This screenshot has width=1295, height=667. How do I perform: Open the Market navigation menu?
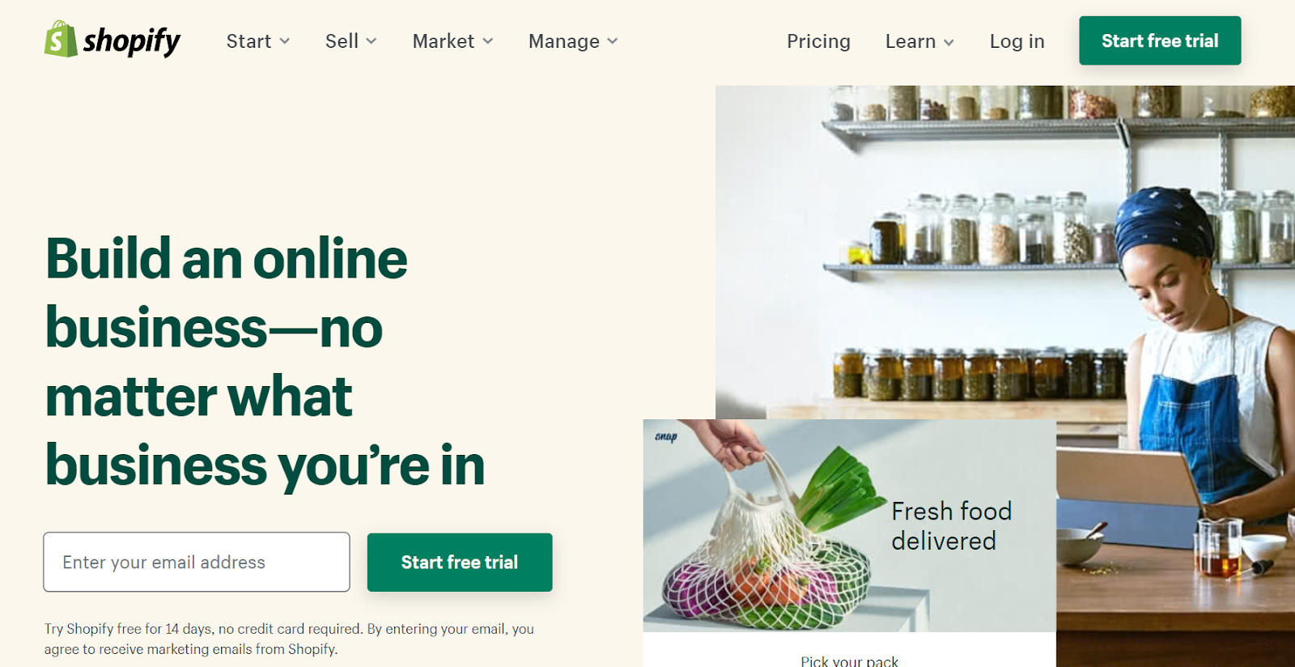click(x=453, y=41)
